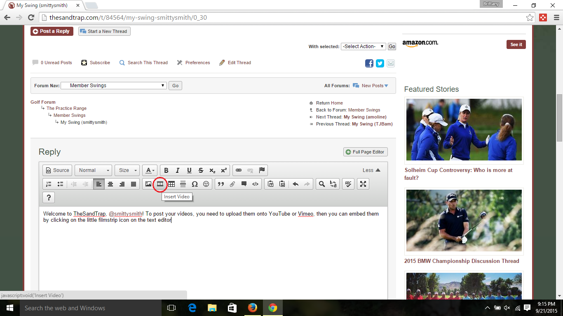This screenshot has width=563, height=316.
Task: Toggle italic text formatting
Action: click(x=178, y=170)
